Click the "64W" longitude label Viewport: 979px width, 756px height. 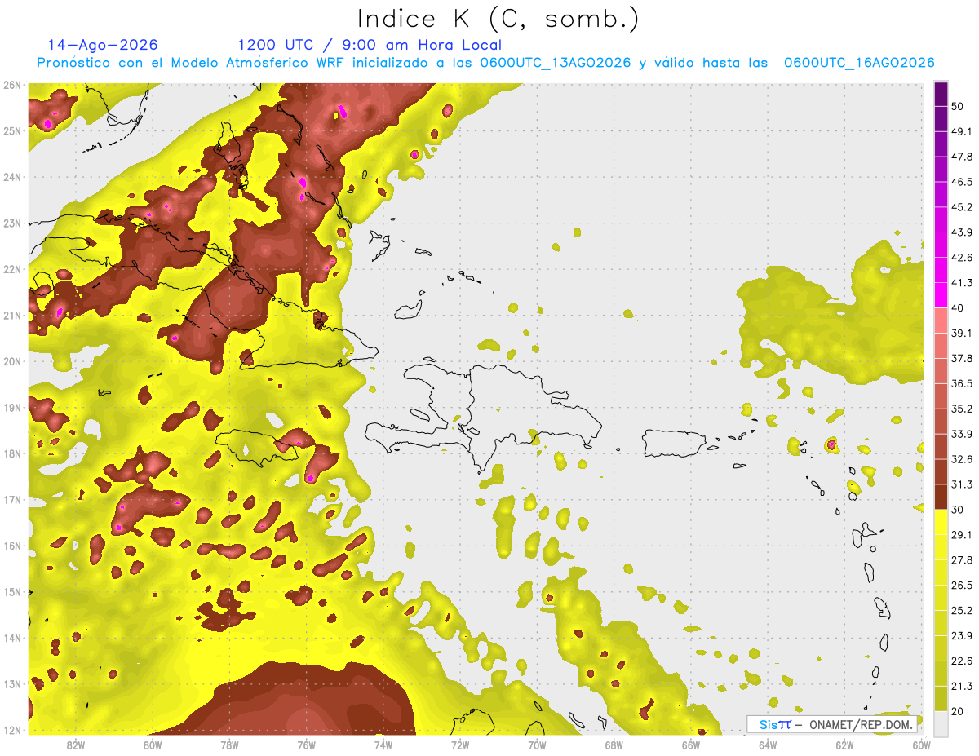(768, 744)
